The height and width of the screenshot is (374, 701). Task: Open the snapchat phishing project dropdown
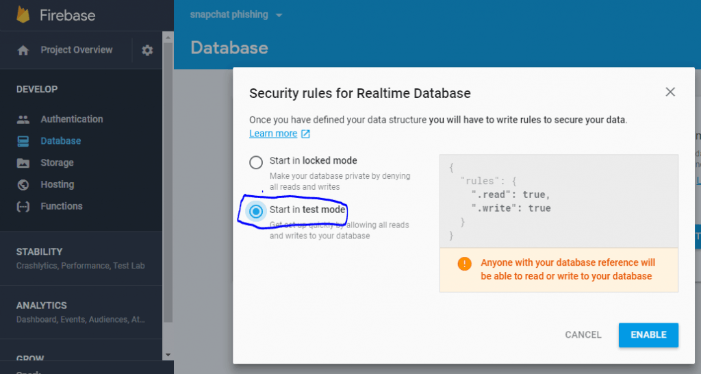235,14
